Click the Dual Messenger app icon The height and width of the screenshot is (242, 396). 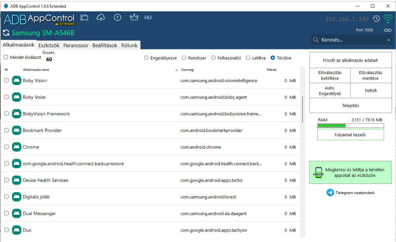[17, 213]
